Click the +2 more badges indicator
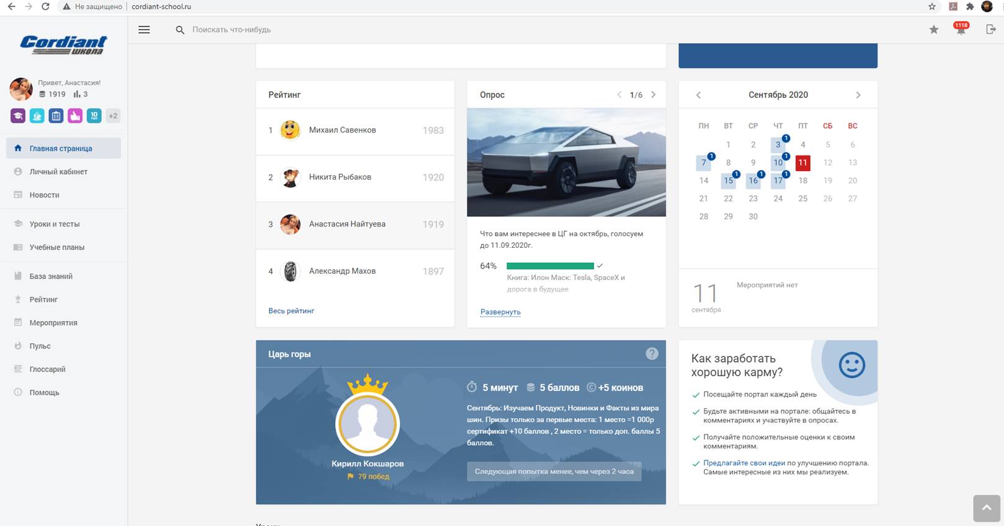1004x526 pixels. [x=113, y=116]
